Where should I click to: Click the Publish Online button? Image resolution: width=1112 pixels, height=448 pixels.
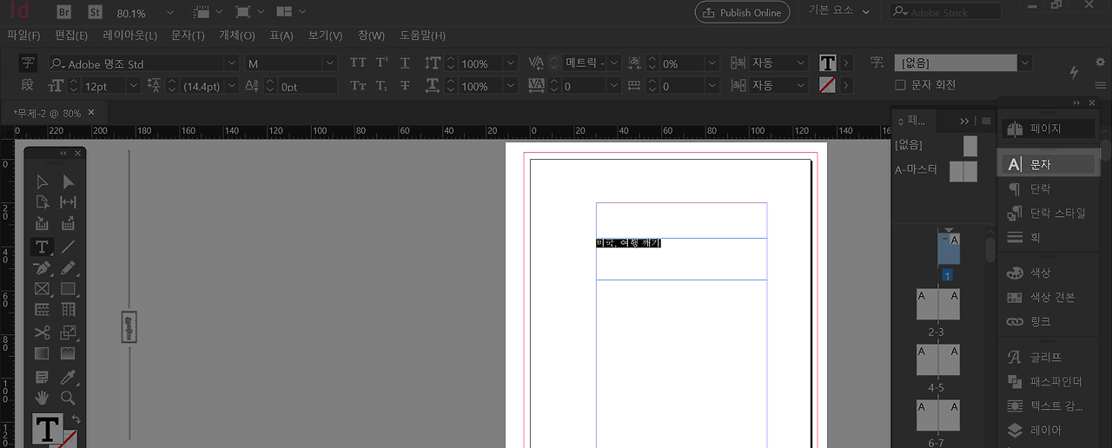coord(743,12)
